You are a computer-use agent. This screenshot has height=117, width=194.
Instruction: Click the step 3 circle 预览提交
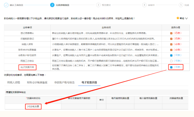pos(98,5)
